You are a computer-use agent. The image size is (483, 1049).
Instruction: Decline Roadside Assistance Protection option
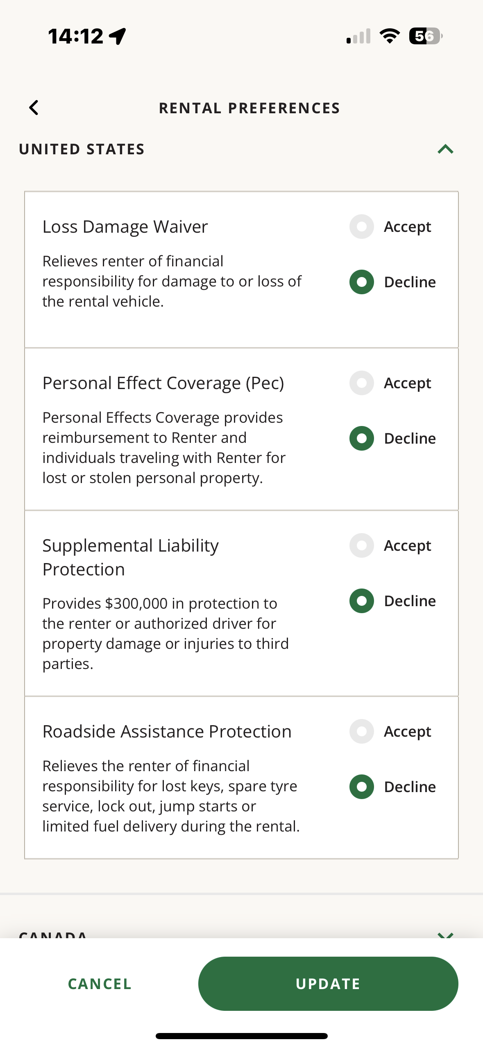click(x=362, y=787)
